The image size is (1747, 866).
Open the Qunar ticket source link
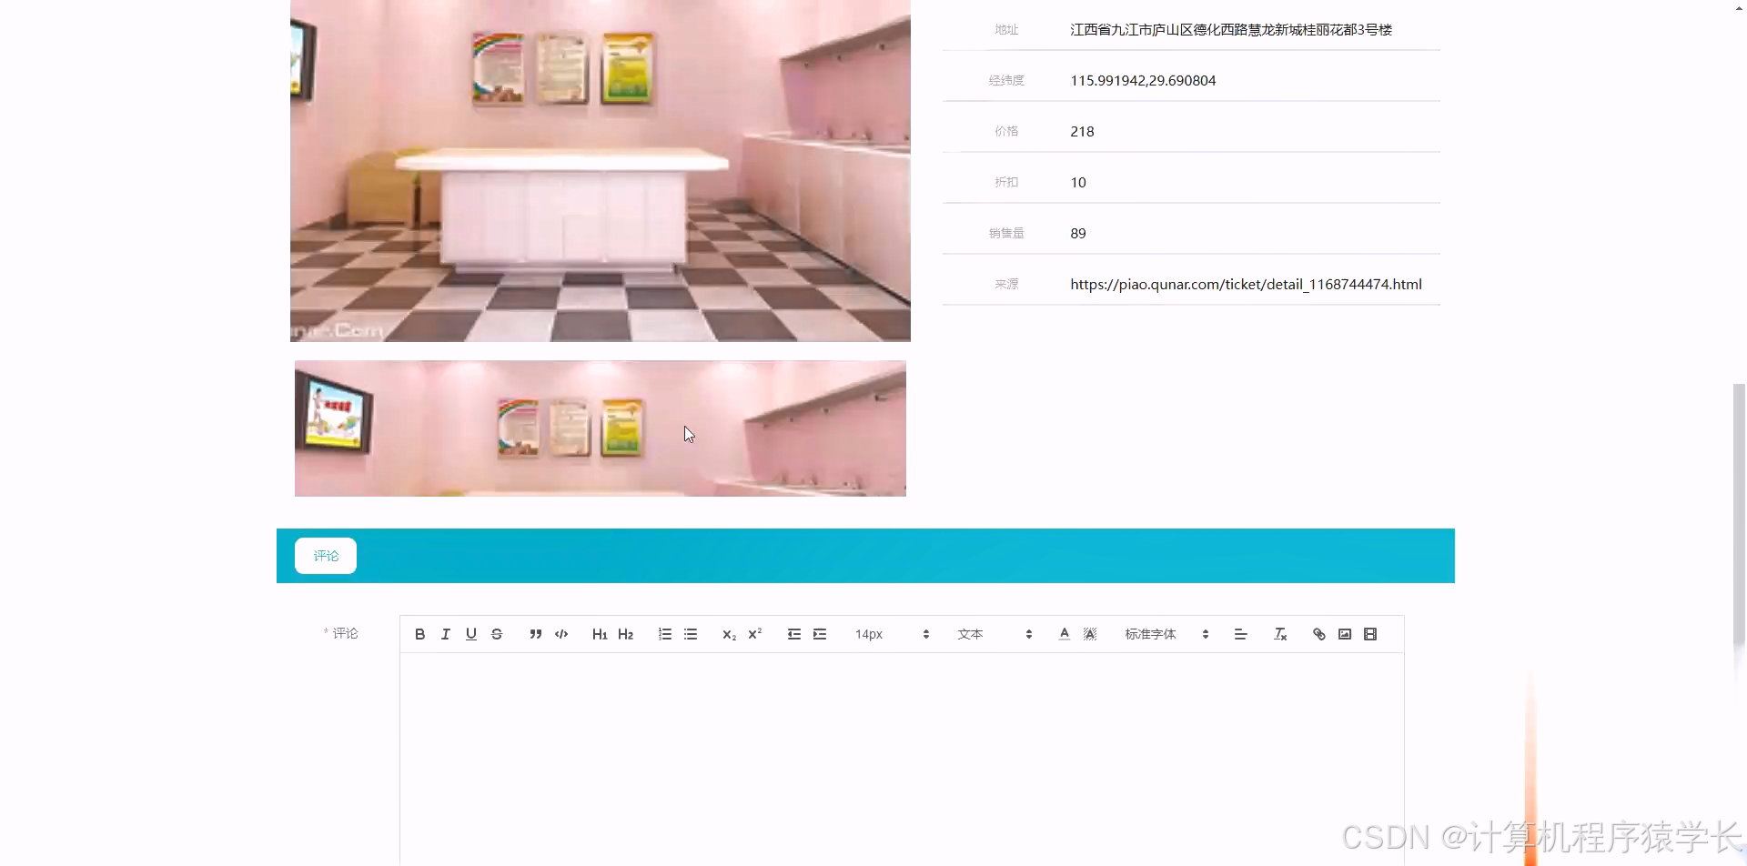(1246, 284)
